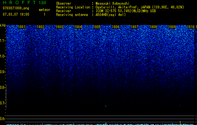Click the 'Receiving Location' label
This screenshot has height=125, width=197.
click(73, 7)
